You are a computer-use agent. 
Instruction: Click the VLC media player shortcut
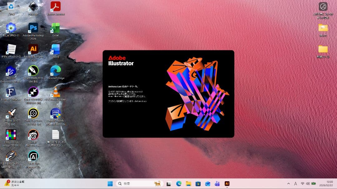pos(56,92)
